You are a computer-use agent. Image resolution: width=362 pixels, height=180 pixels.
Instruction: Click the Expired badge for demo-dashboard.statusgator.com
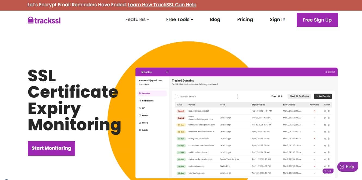[181, 118]
